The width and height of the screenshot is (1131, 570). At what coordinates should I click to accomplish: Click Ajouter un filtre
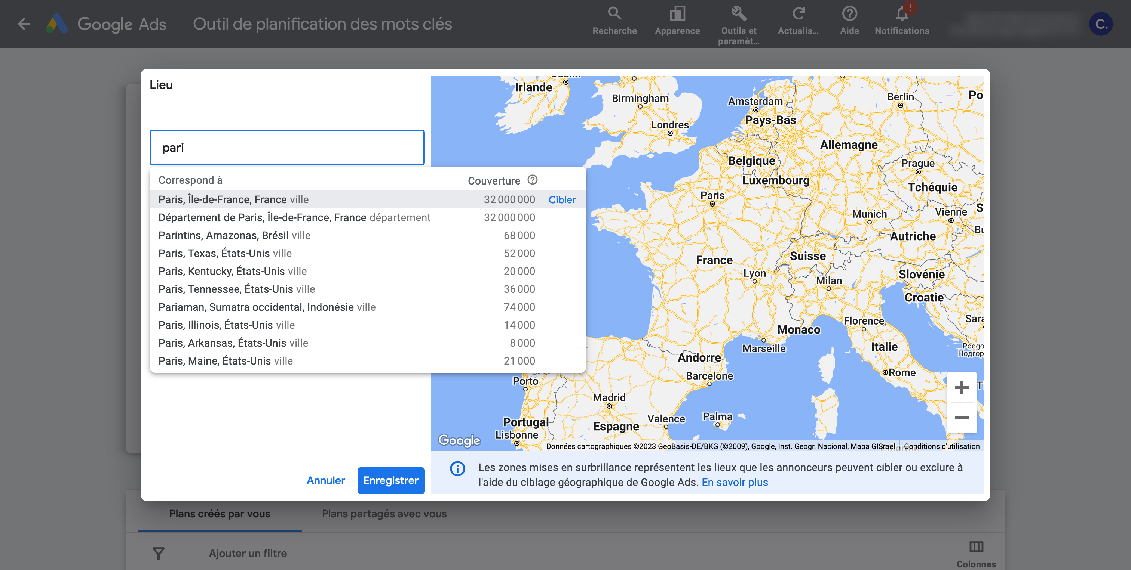point(248,553)
